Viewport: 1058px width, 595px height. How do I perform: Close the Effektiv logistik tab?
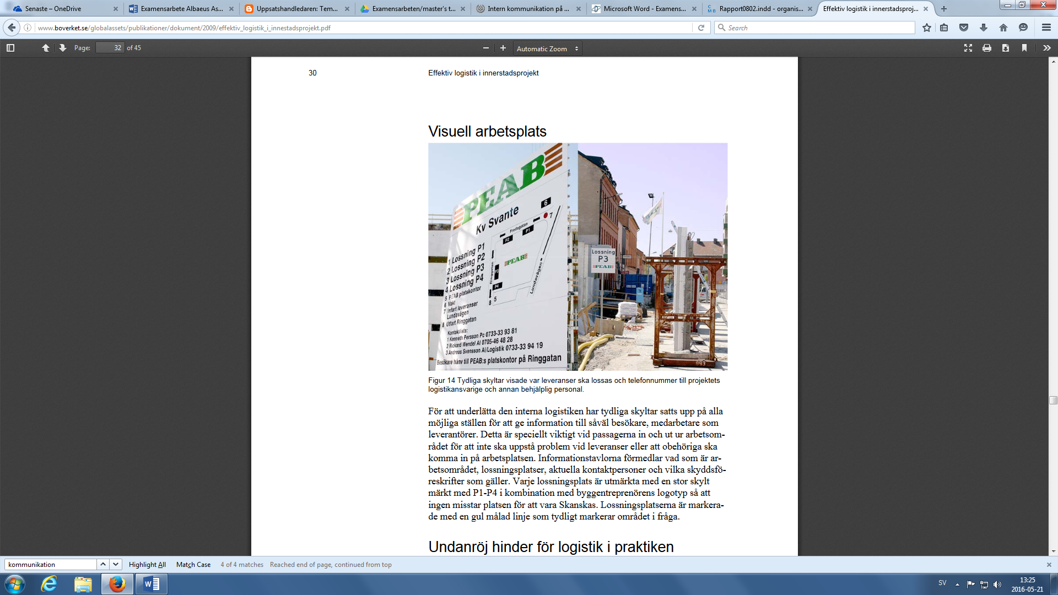pyautogui.click(x=926, y=9)
